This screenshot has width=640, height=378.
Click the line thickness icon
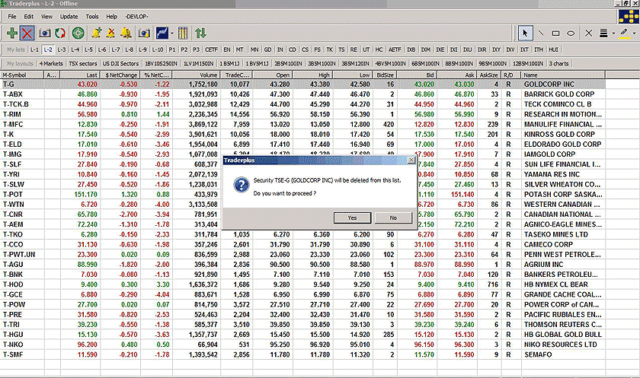[x=603, y=33]
